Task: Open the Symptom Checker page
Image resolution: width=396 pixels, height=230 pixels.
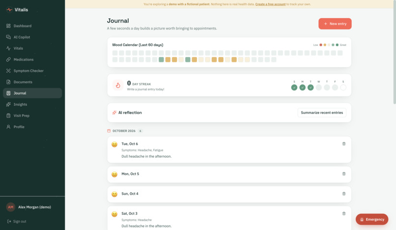Action: 32,70
